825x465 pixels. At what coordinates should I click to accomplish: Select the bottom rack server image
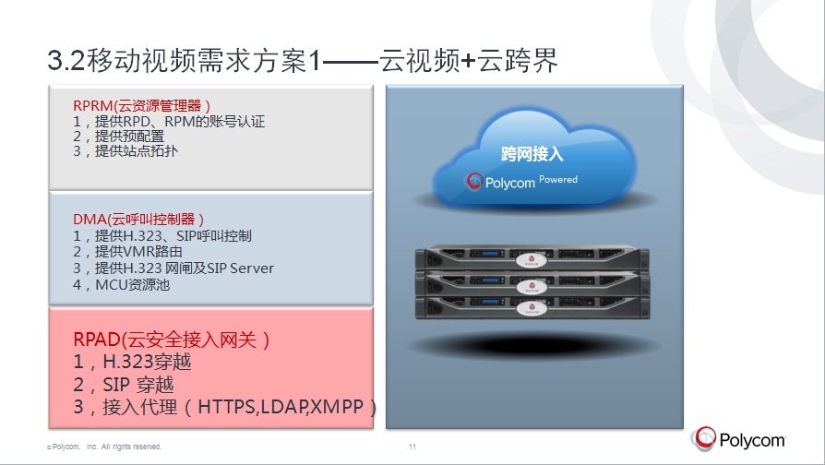tap(532, 308)
